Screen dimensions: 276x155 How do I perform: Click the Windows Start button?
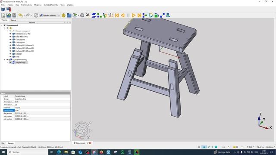tap(3, 152)
